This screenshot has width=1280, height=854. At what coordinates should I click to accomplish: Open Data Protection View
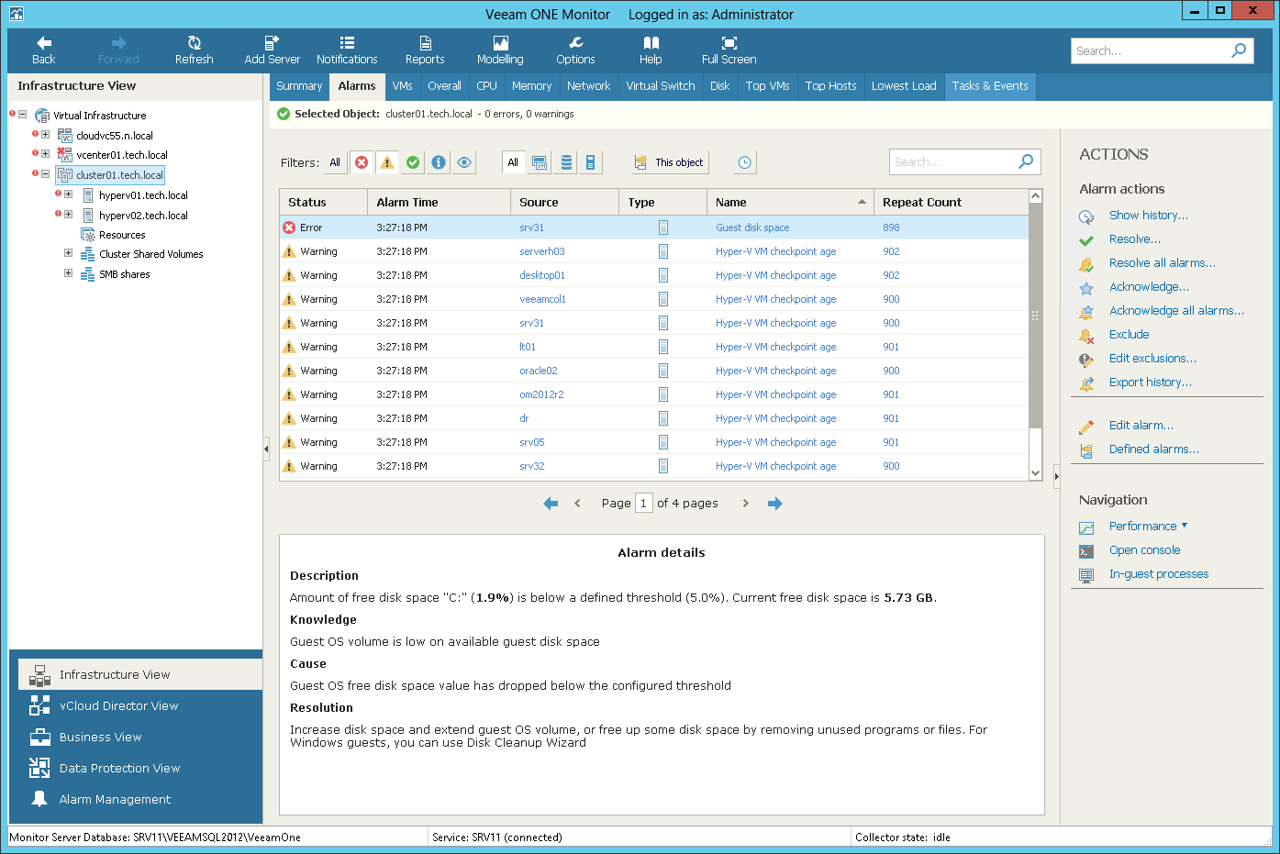click(x=136, y=768)
